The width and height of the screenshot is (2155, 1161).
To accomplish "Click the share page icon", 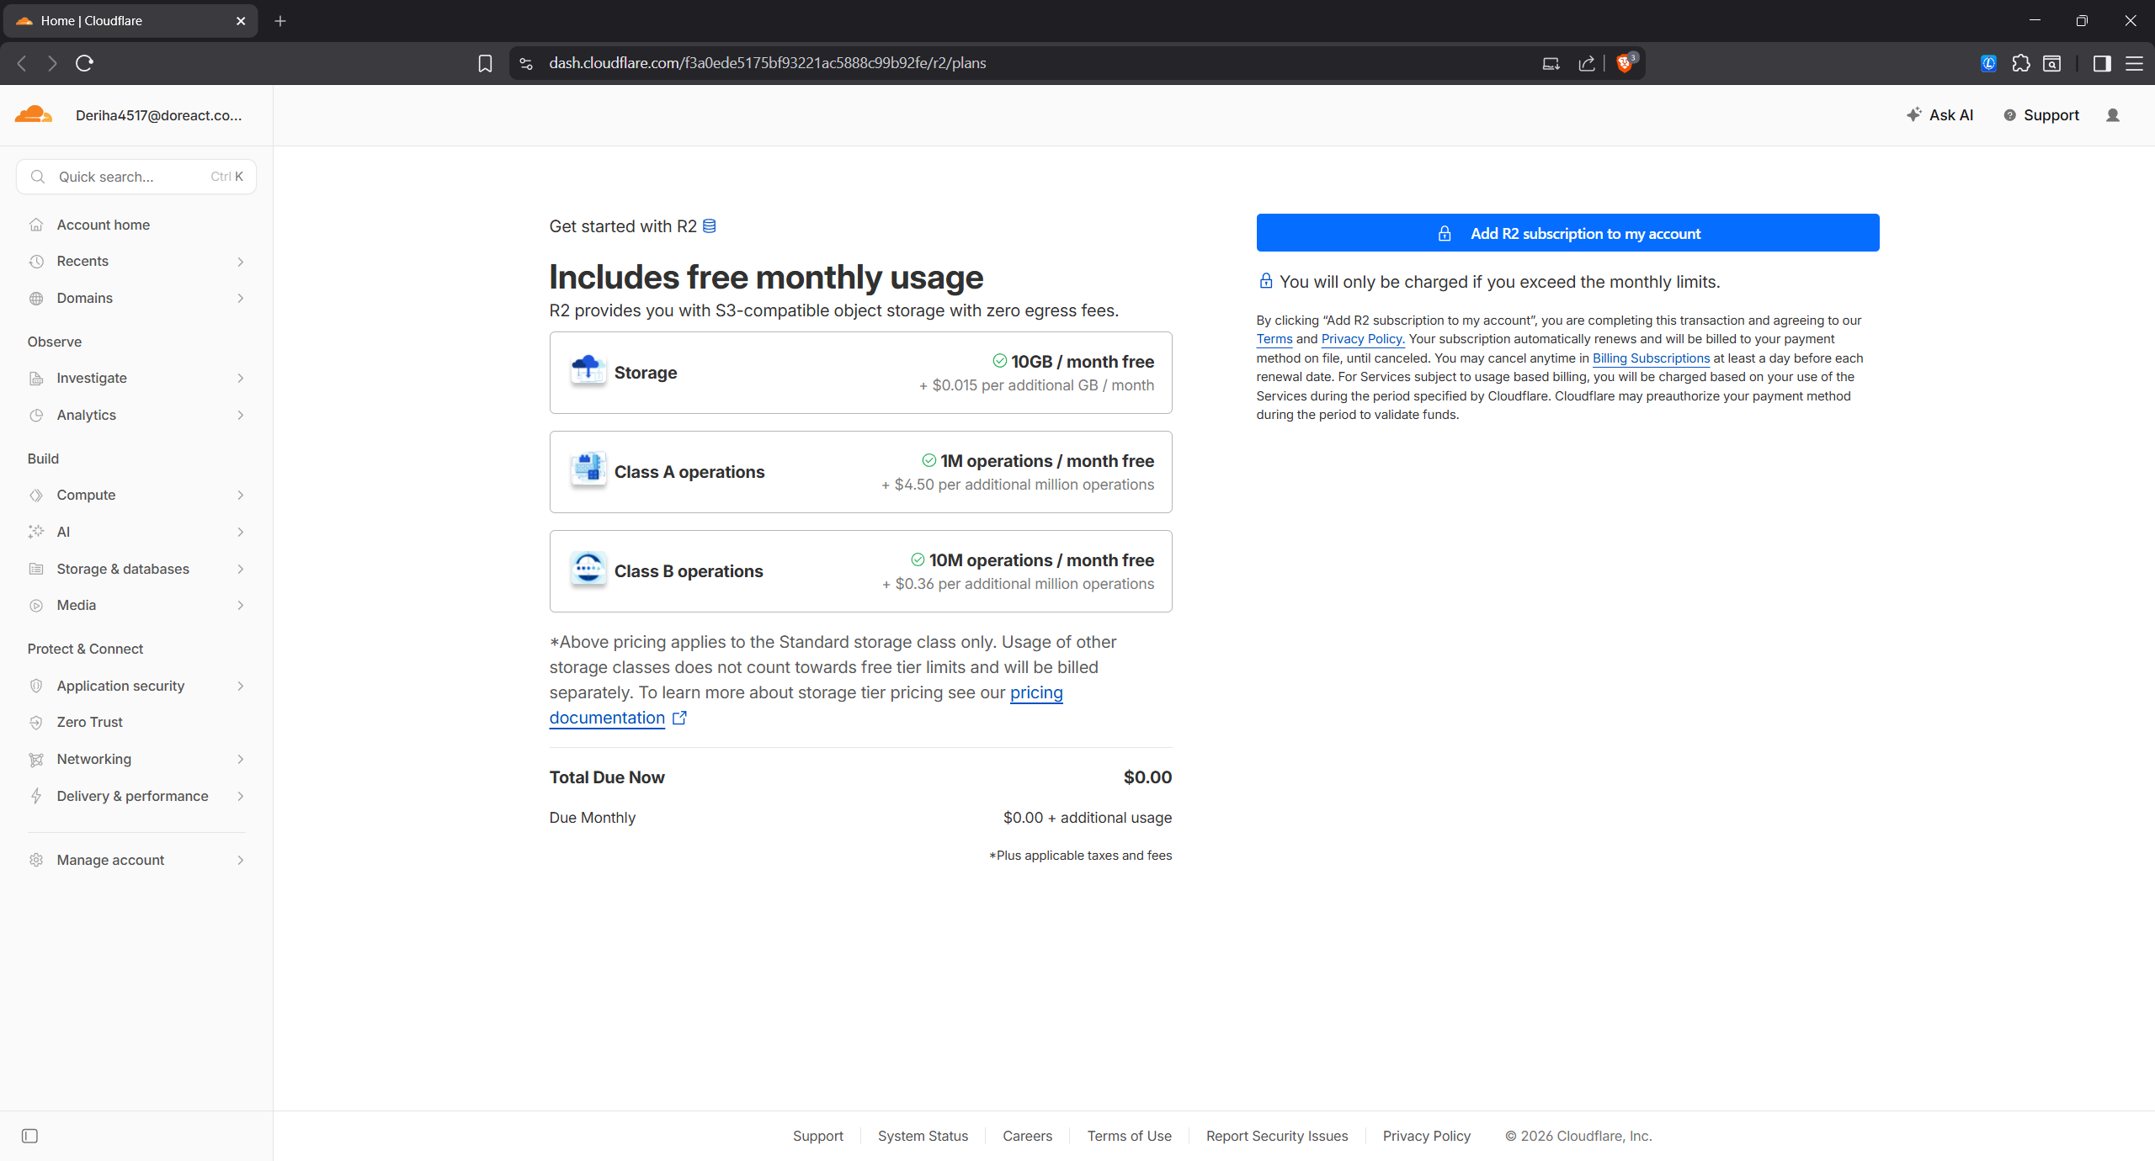I will coord(1586,63).
